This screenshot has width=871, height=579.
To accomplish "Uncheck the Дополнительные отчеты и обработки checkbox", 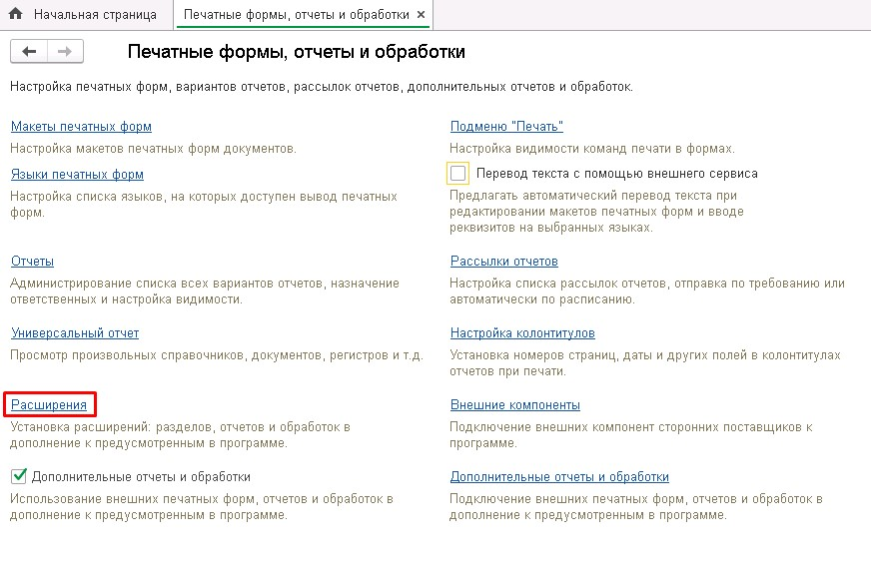I will [18, 477].
